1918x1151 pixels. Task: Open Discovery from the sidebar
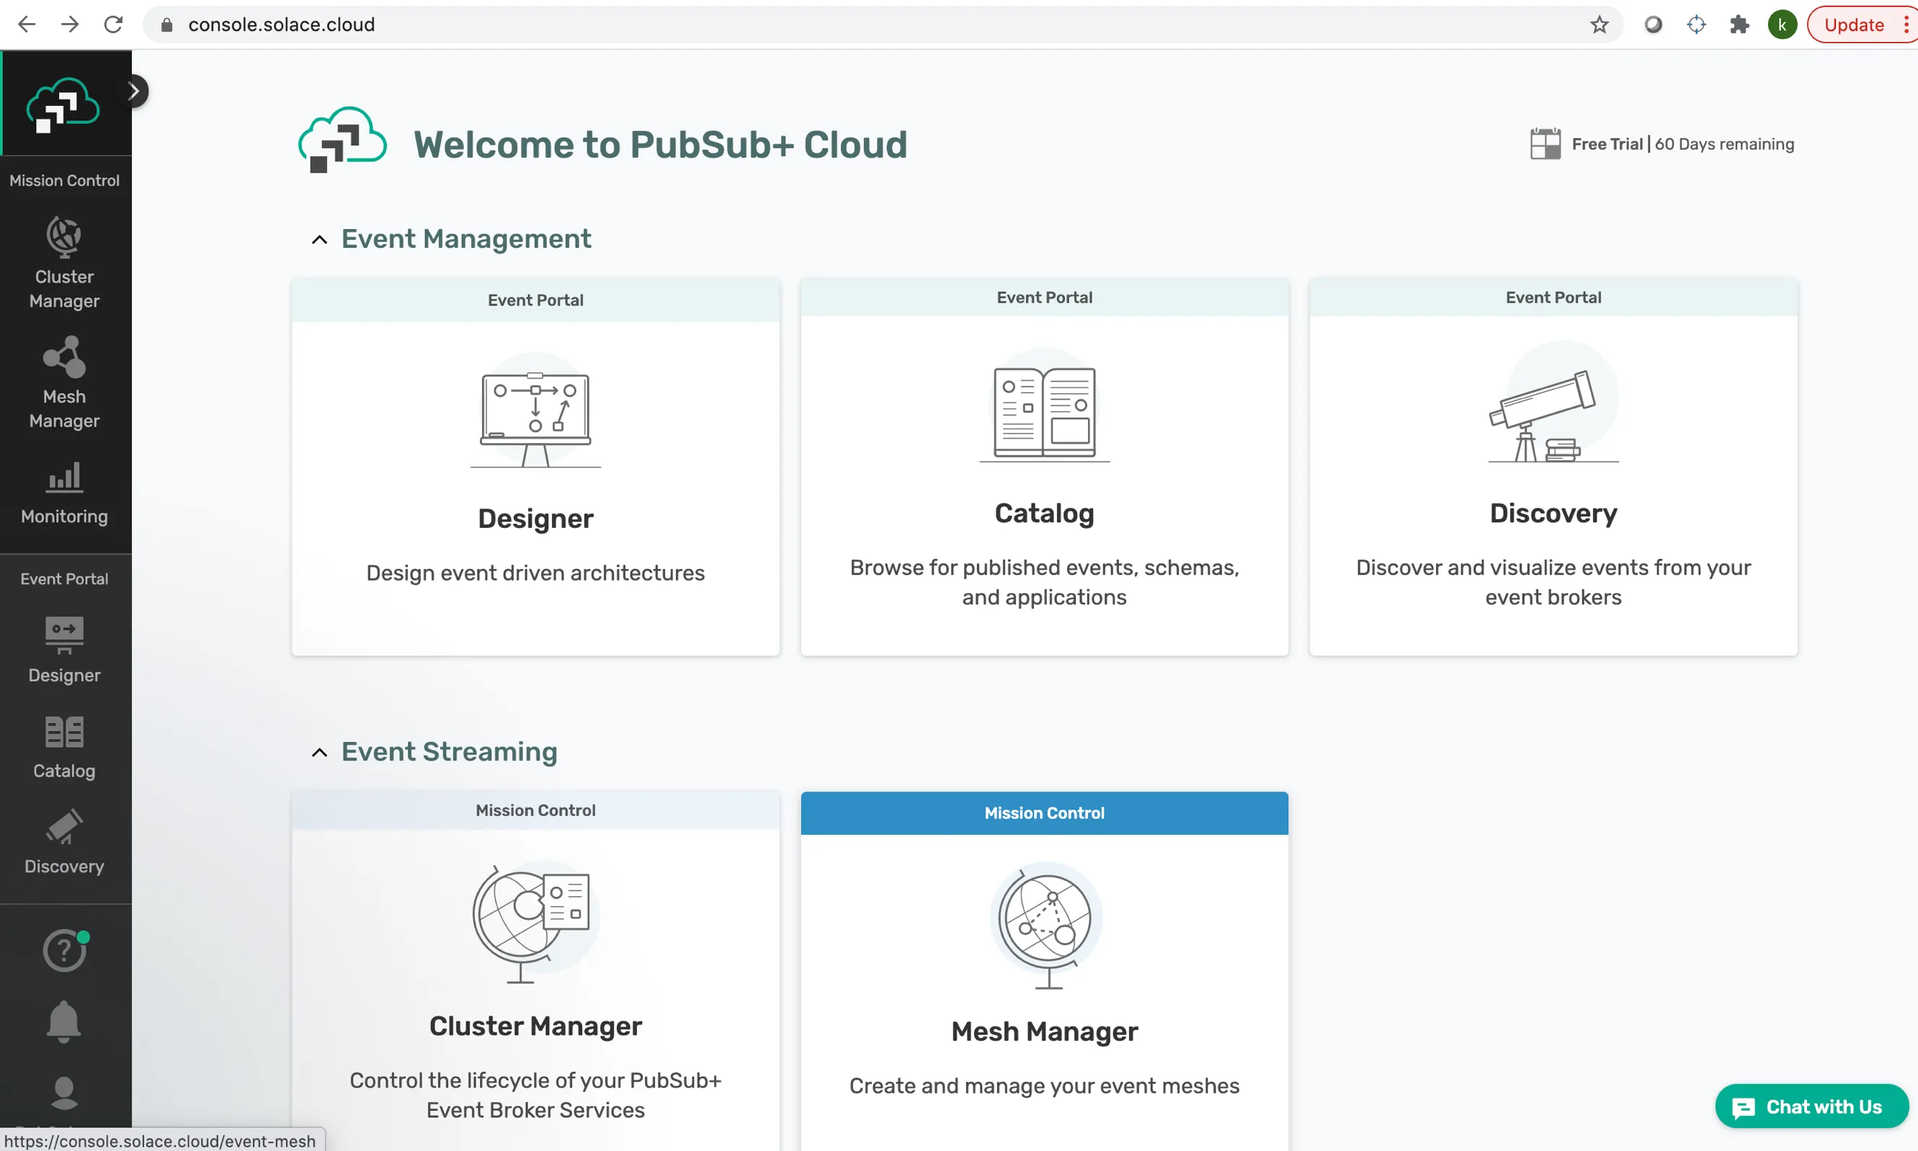click(x=64, y=842)
